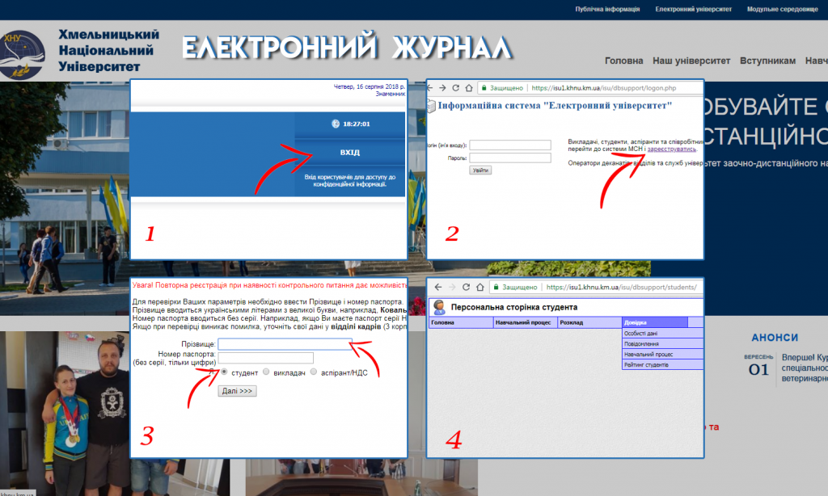
Task: Open 'Електронний університет' in the top bar
Action: 693,9
